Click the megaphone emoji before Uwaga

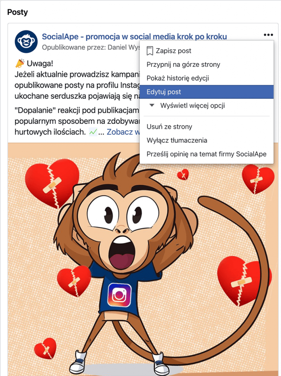click(20, 64)
